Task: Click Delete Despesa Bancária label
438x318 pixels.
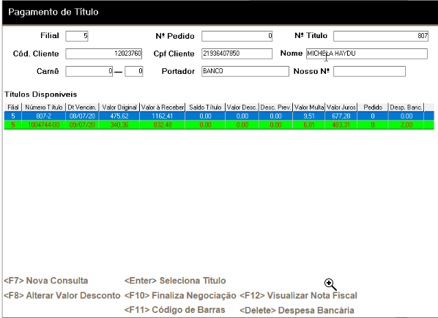Action: click(297, 310)
